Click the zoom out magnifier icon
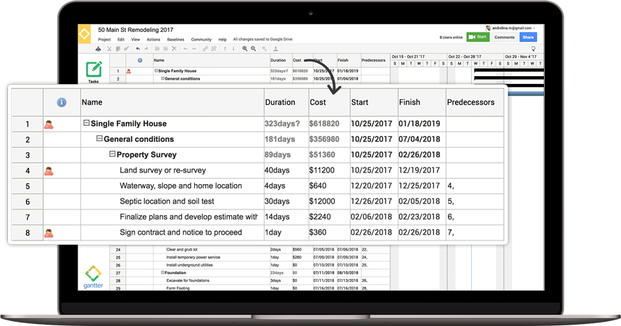Screen dimensions: 621x326 tap(254, 49)
